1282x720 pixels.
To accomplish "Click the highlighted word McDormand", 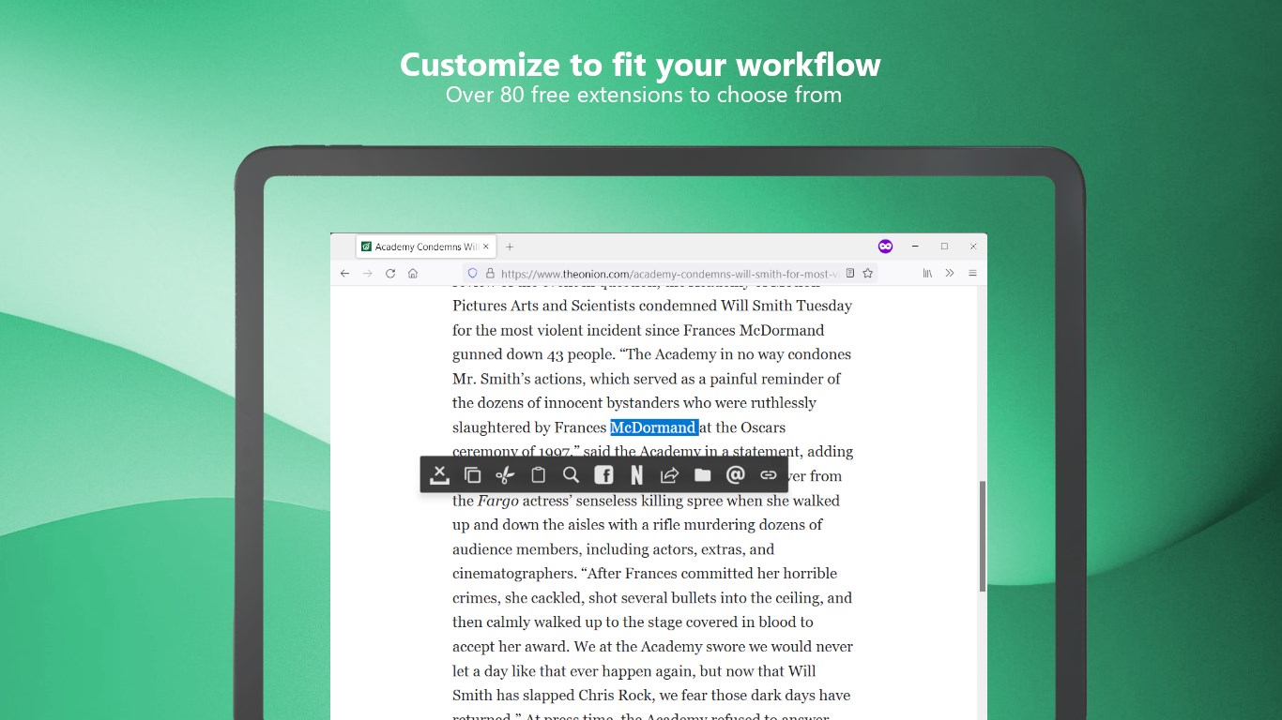I will pyautogui.click(x=654, y=427).
